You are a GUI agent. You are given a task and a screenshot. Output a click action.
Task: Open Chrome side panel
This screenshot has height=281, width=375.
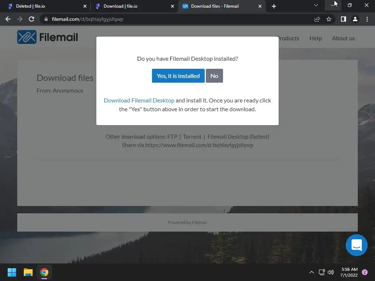(344, 19)
